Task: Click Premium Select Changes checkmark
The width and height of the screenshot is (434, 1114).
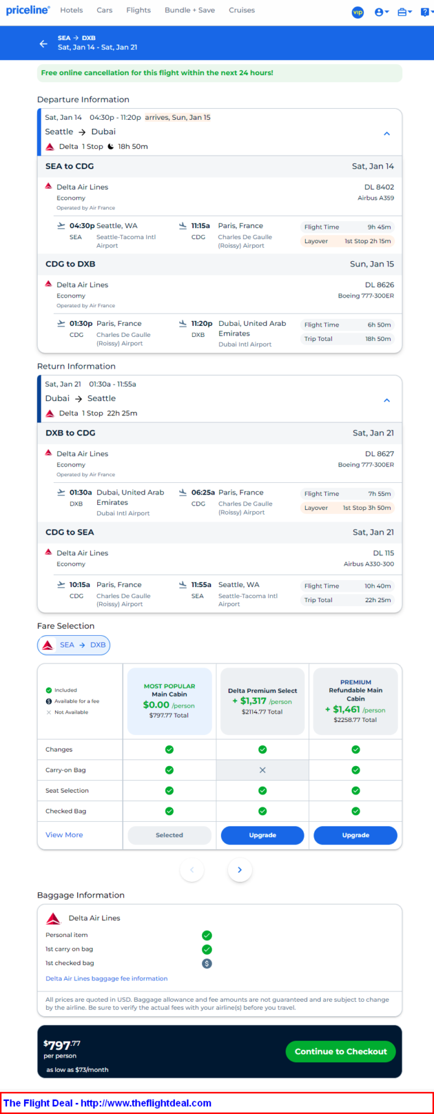Action: pos(262,749)
